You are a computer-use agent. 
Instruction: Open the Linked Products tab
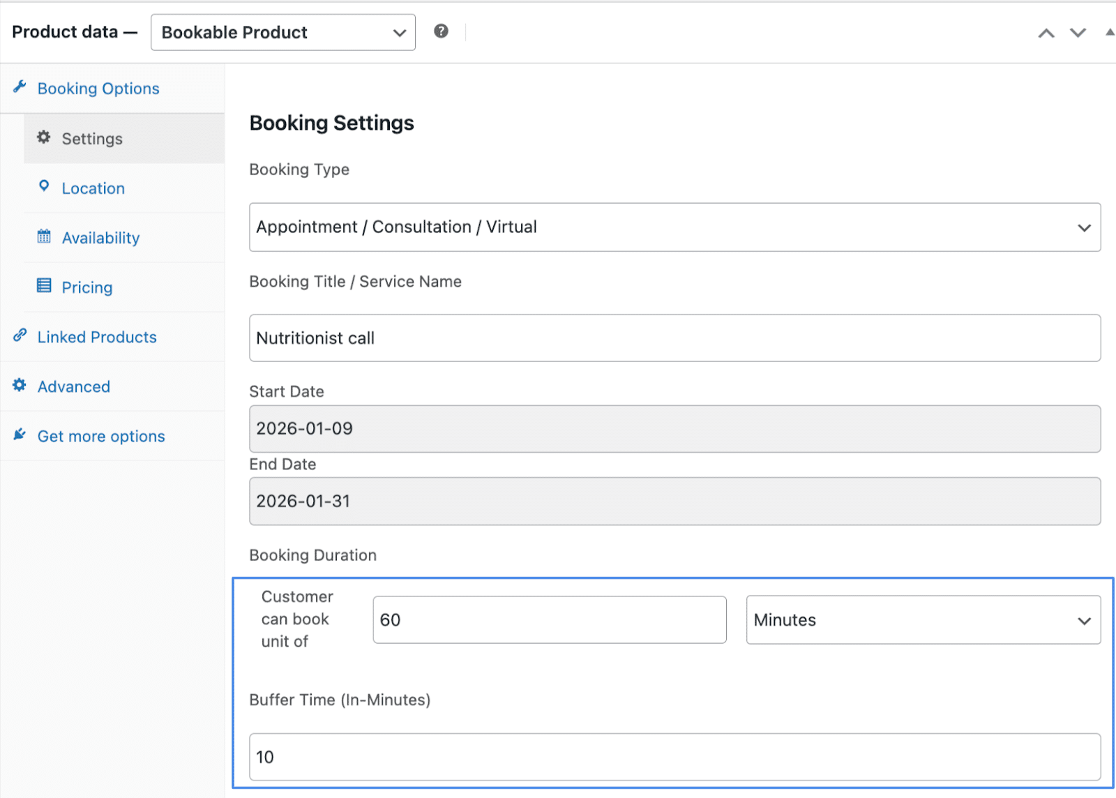coord(112,337)
